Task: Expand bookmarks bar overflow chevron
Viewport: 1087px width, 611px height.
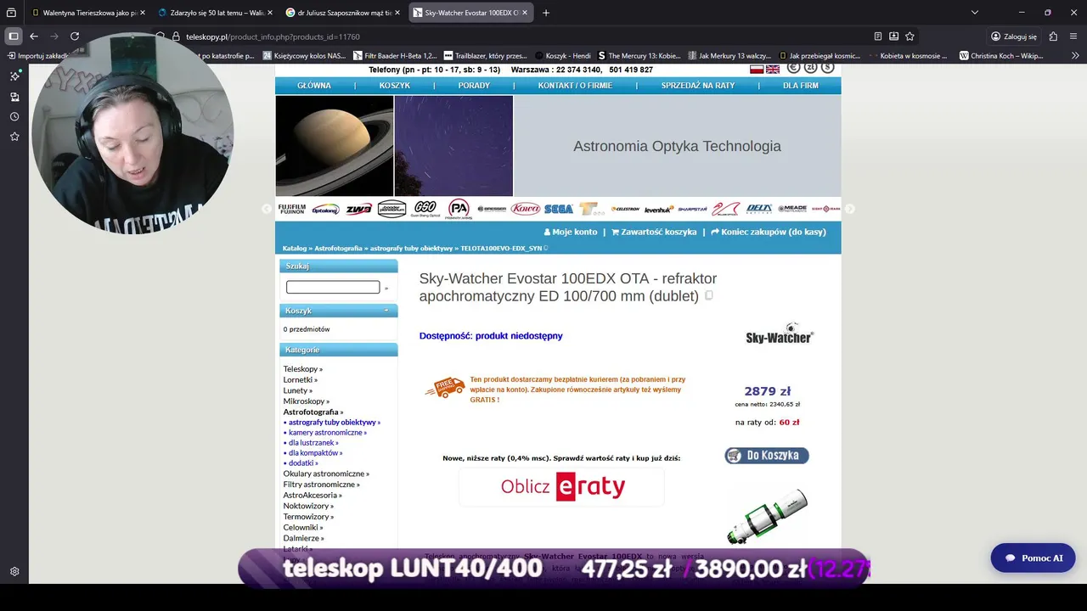Action: pyautogui.click(x=1075, y=56)
